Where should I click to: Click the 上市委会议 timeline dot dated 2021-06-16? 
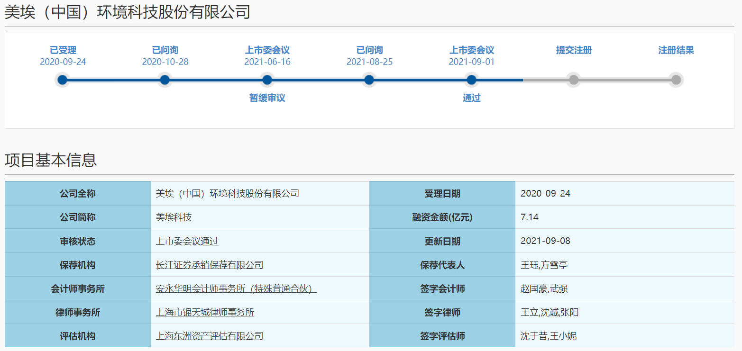click(267, 80)
